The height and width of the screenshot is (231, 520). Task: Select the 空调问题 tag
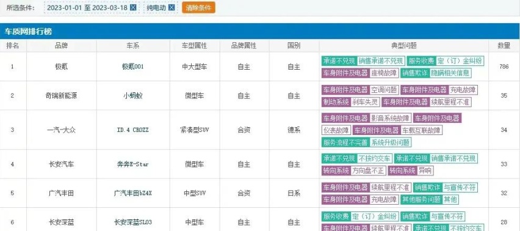coord(384,90)
